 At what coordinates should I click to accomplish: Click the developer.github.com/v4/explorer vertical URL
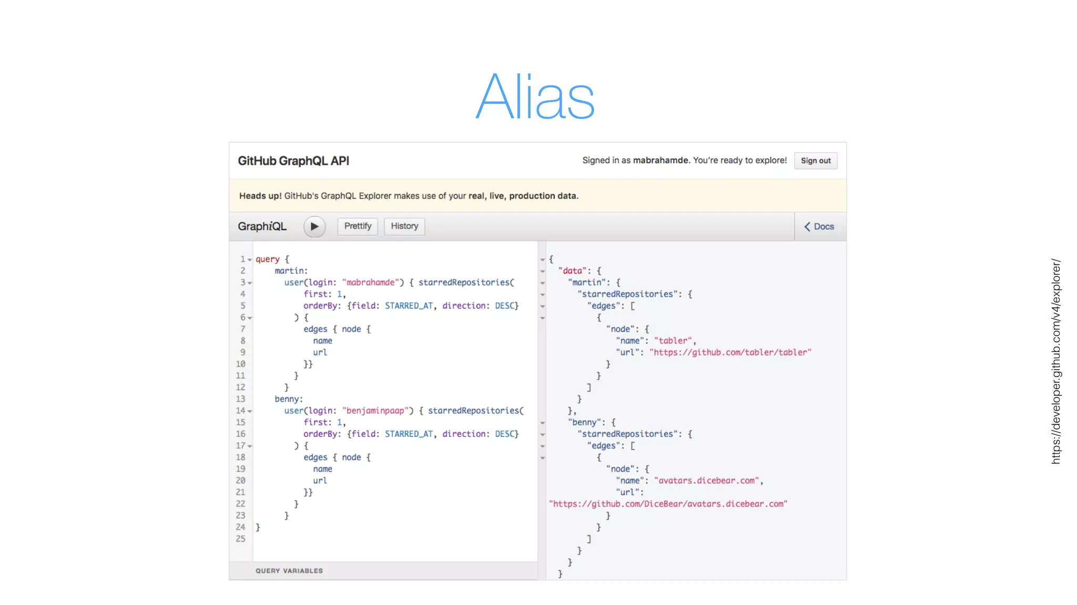[1056, 361]
